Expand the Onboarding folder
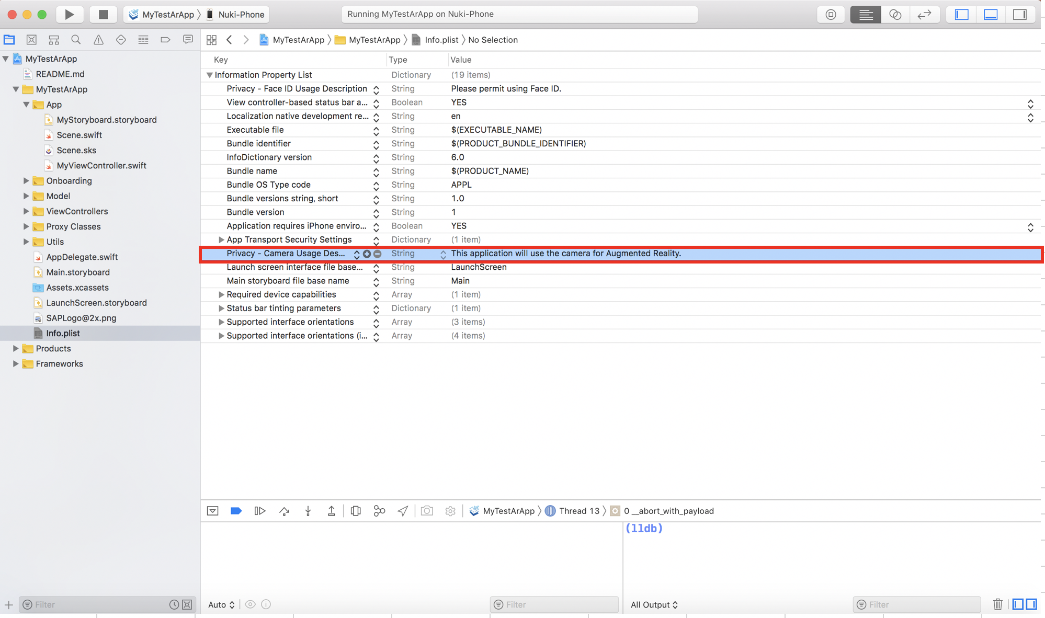 tap(26, 181)
